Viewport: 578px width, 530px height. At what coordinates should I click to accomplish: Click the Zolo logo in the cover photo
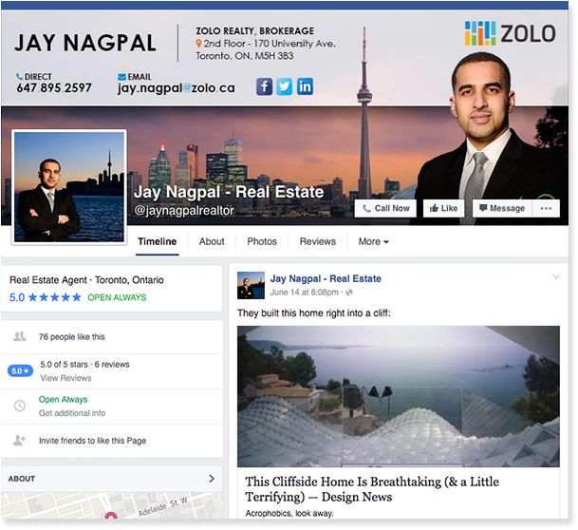[x=511, y=33]
